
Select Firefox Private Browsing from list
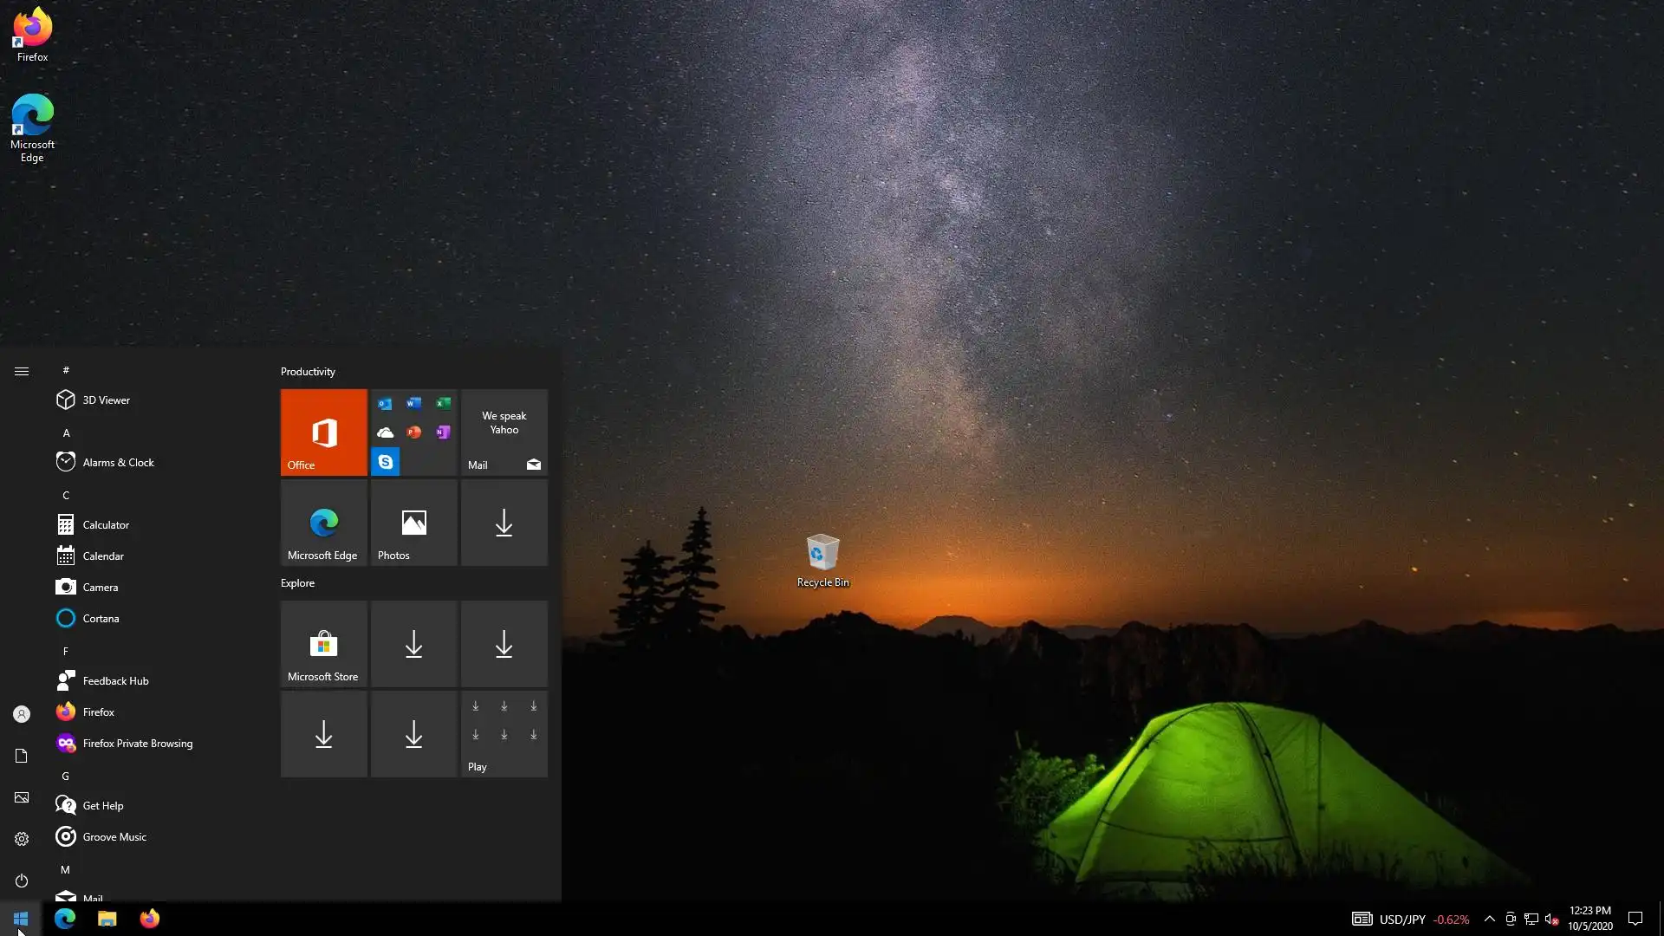pyautogui.click(x=137, y=743)
